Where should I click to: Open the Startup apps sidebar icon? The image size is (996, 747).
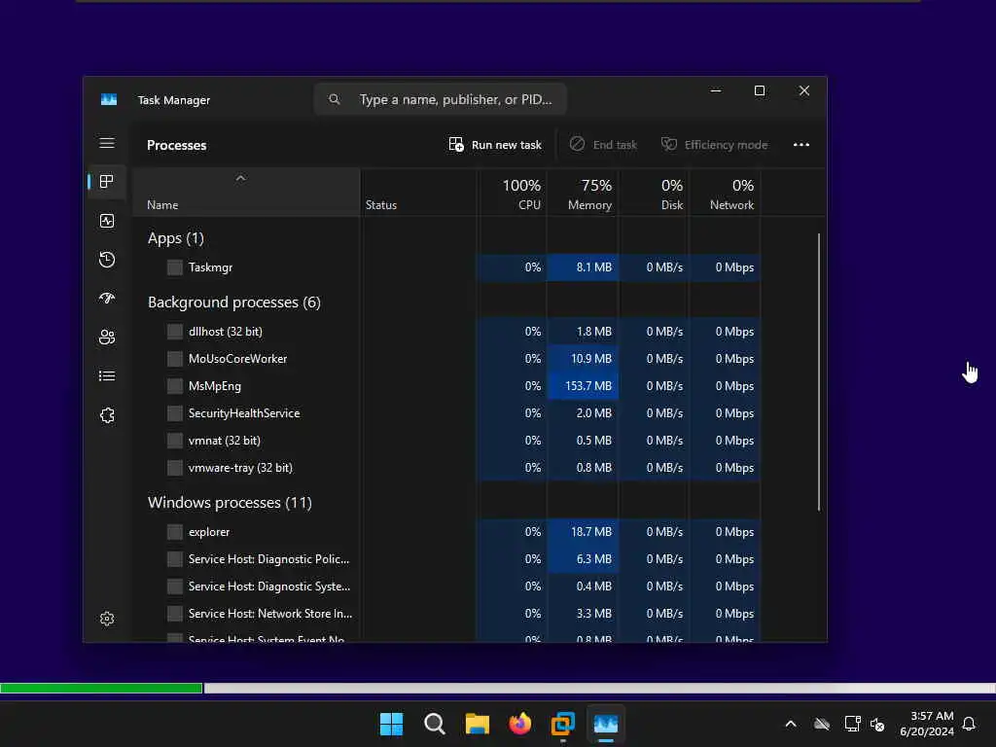pyautogui.click(x=107, y=298)
